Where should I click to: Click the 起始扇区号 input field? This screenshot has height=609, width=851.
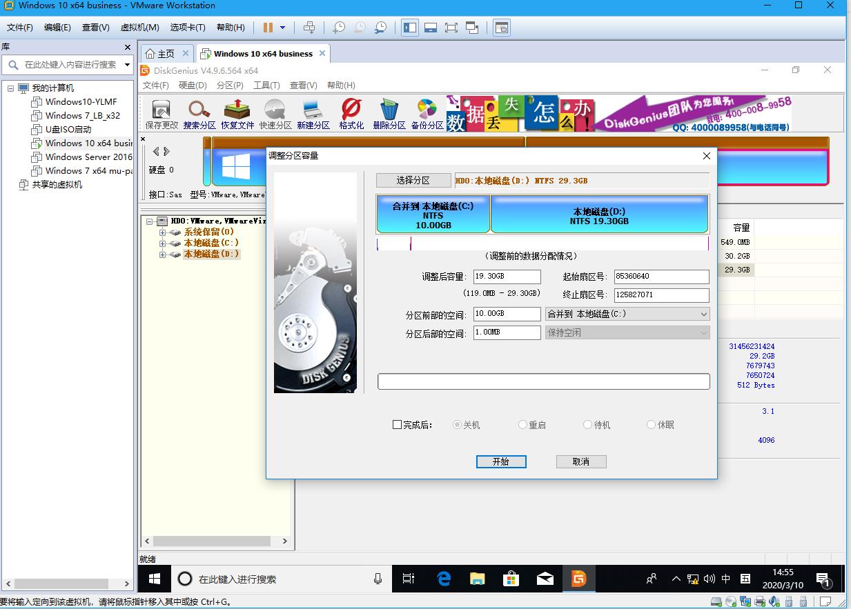coord(660,277)
